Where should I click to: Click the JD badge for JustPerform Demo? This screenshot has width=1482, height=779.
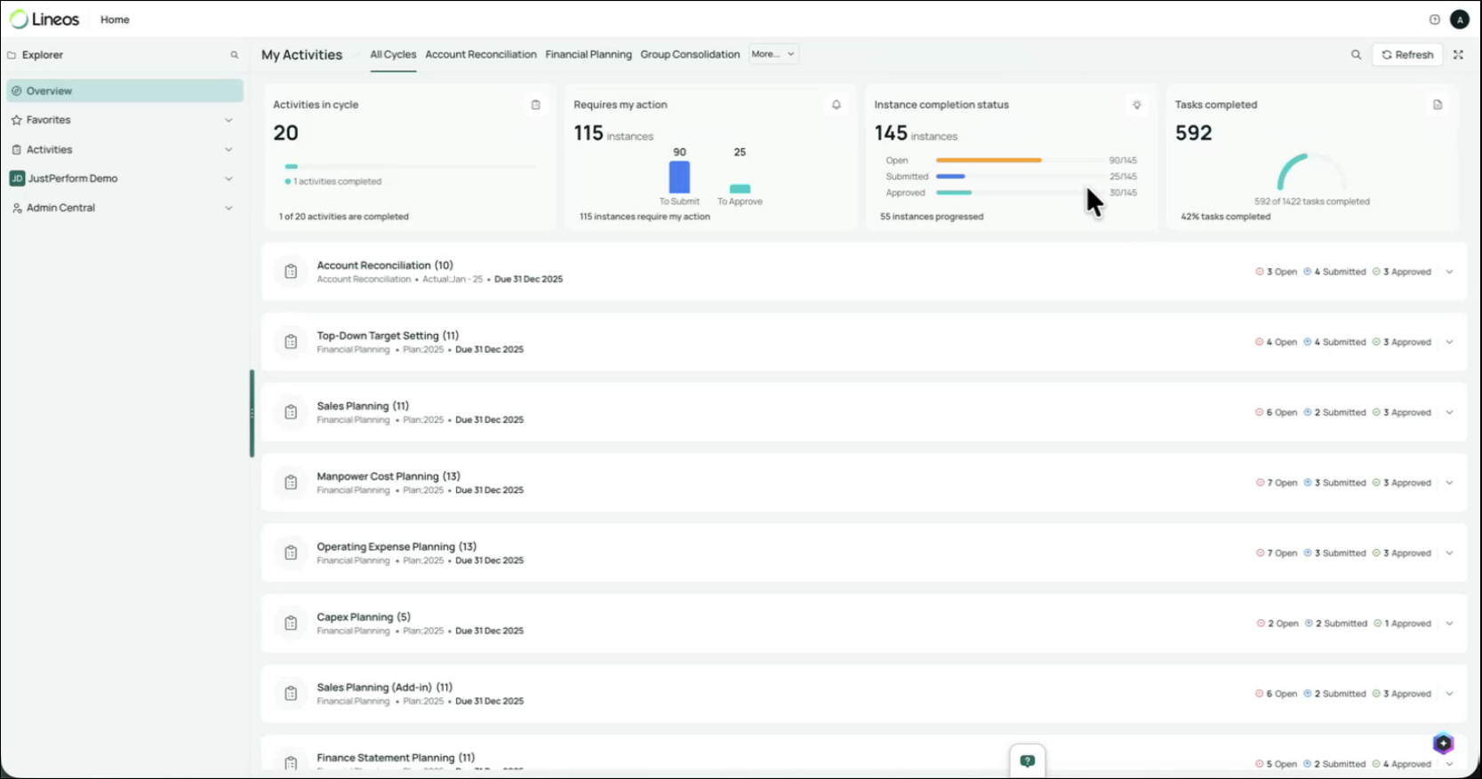(17, 179)
